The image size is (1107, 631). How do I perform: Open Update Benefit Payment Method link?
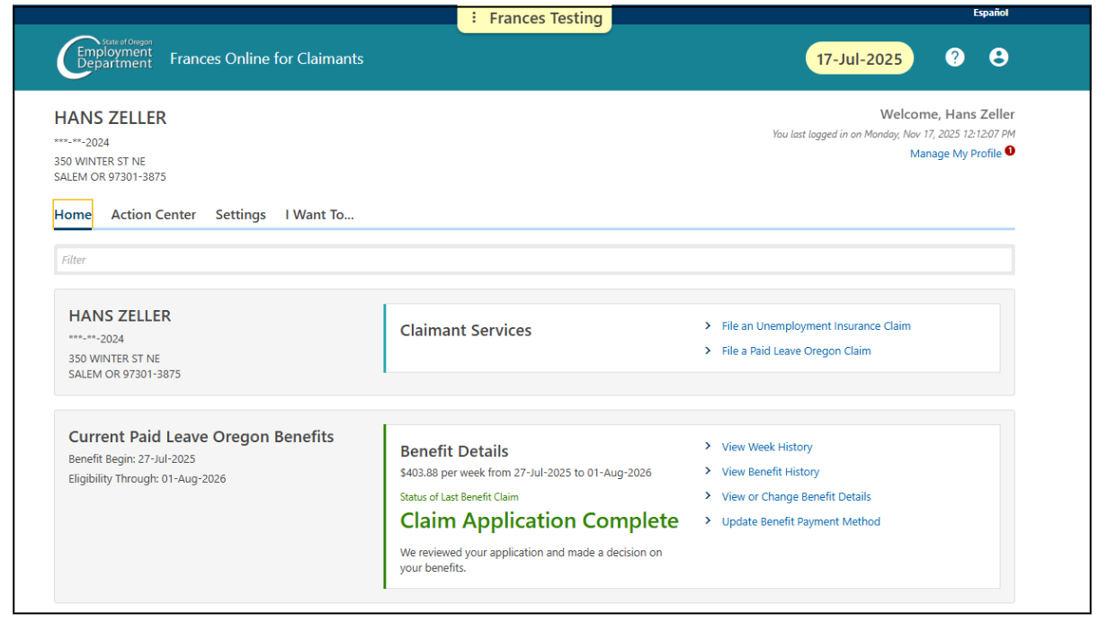(800, 521)
